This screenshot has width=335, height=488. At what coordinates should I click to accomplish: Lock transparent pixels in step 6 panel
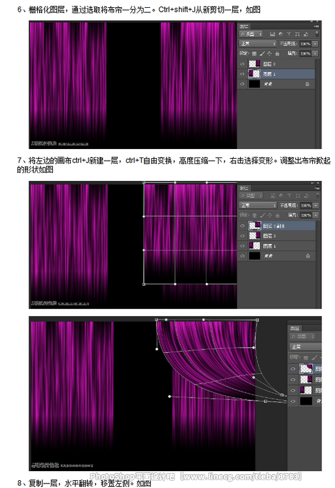pyautogui.click(x=254, y=53)
